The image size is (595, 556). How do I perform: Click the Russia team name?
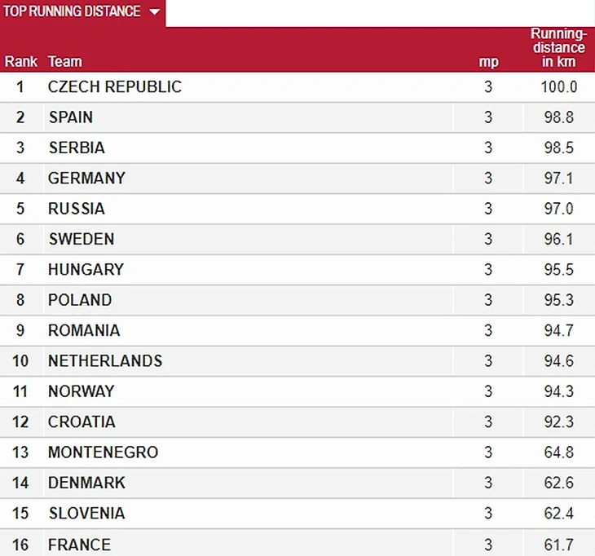(77, 209)
